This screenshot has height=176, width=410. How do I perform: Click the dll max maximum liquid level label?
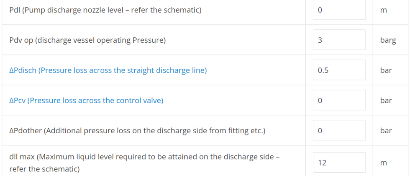tap(145, 163)
